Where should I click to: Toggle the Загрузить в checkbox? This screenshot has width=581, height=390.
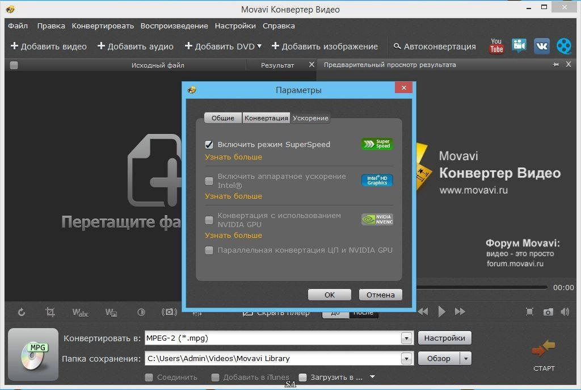click(302, 378)
